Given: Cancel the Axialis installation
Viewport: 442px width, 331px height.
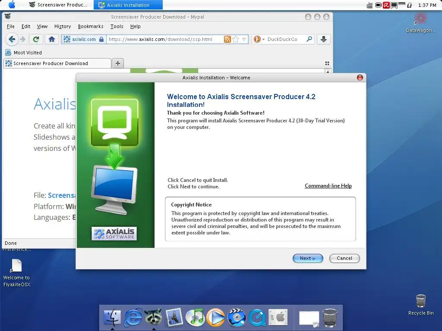Looking at the screenshot, I should (344, 258).
